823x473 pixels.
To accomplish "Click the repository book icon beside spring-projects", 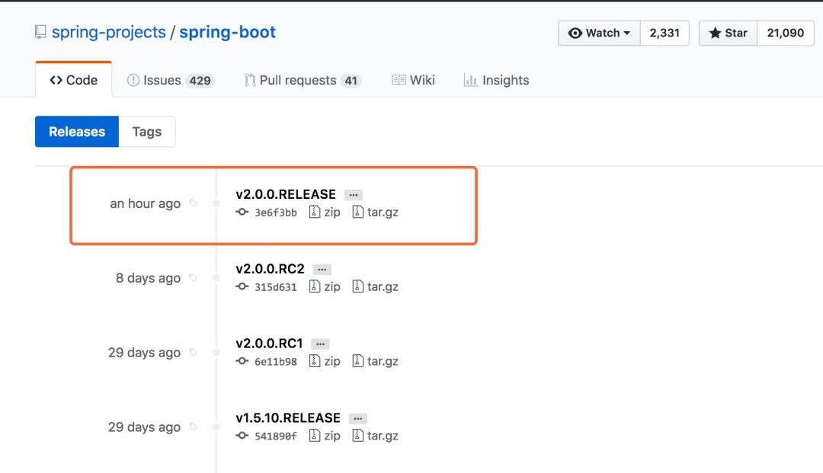I will pos(40,33).
